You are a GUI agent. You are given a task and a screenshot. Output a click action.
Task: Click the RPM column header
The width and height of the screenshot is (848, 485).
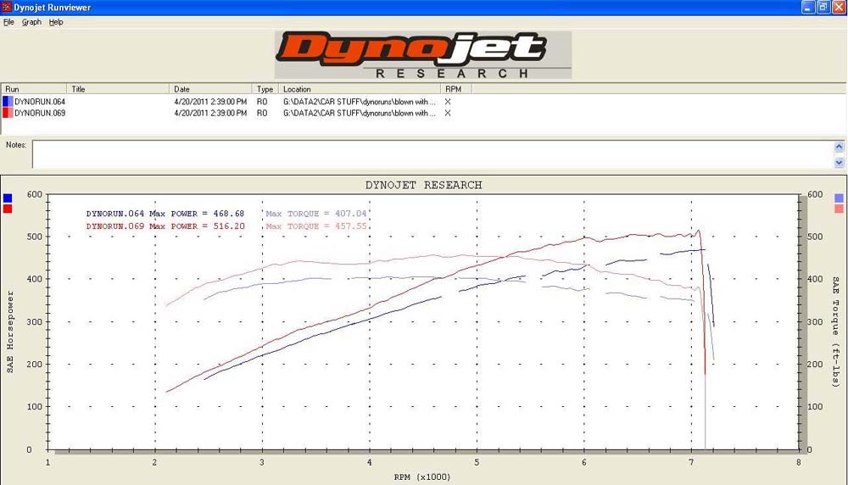pyautogui.click(x=456, y=89)
